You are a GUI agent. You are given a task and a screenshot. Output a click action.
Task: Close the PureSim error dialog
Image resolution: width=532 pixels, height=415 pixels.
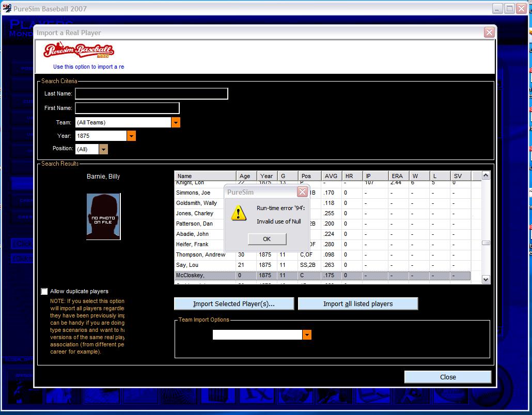tap(302, 192)
